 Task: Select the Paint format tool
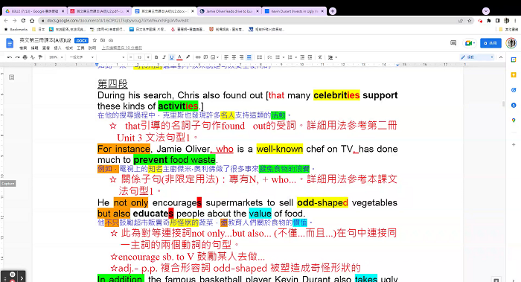(40, 57)
